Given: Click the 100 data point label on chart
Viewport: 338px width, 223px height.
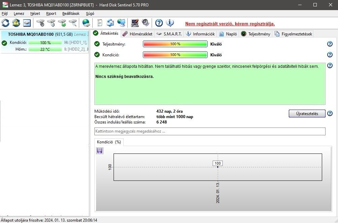Looking at the screenshot, I should (218, 163).
